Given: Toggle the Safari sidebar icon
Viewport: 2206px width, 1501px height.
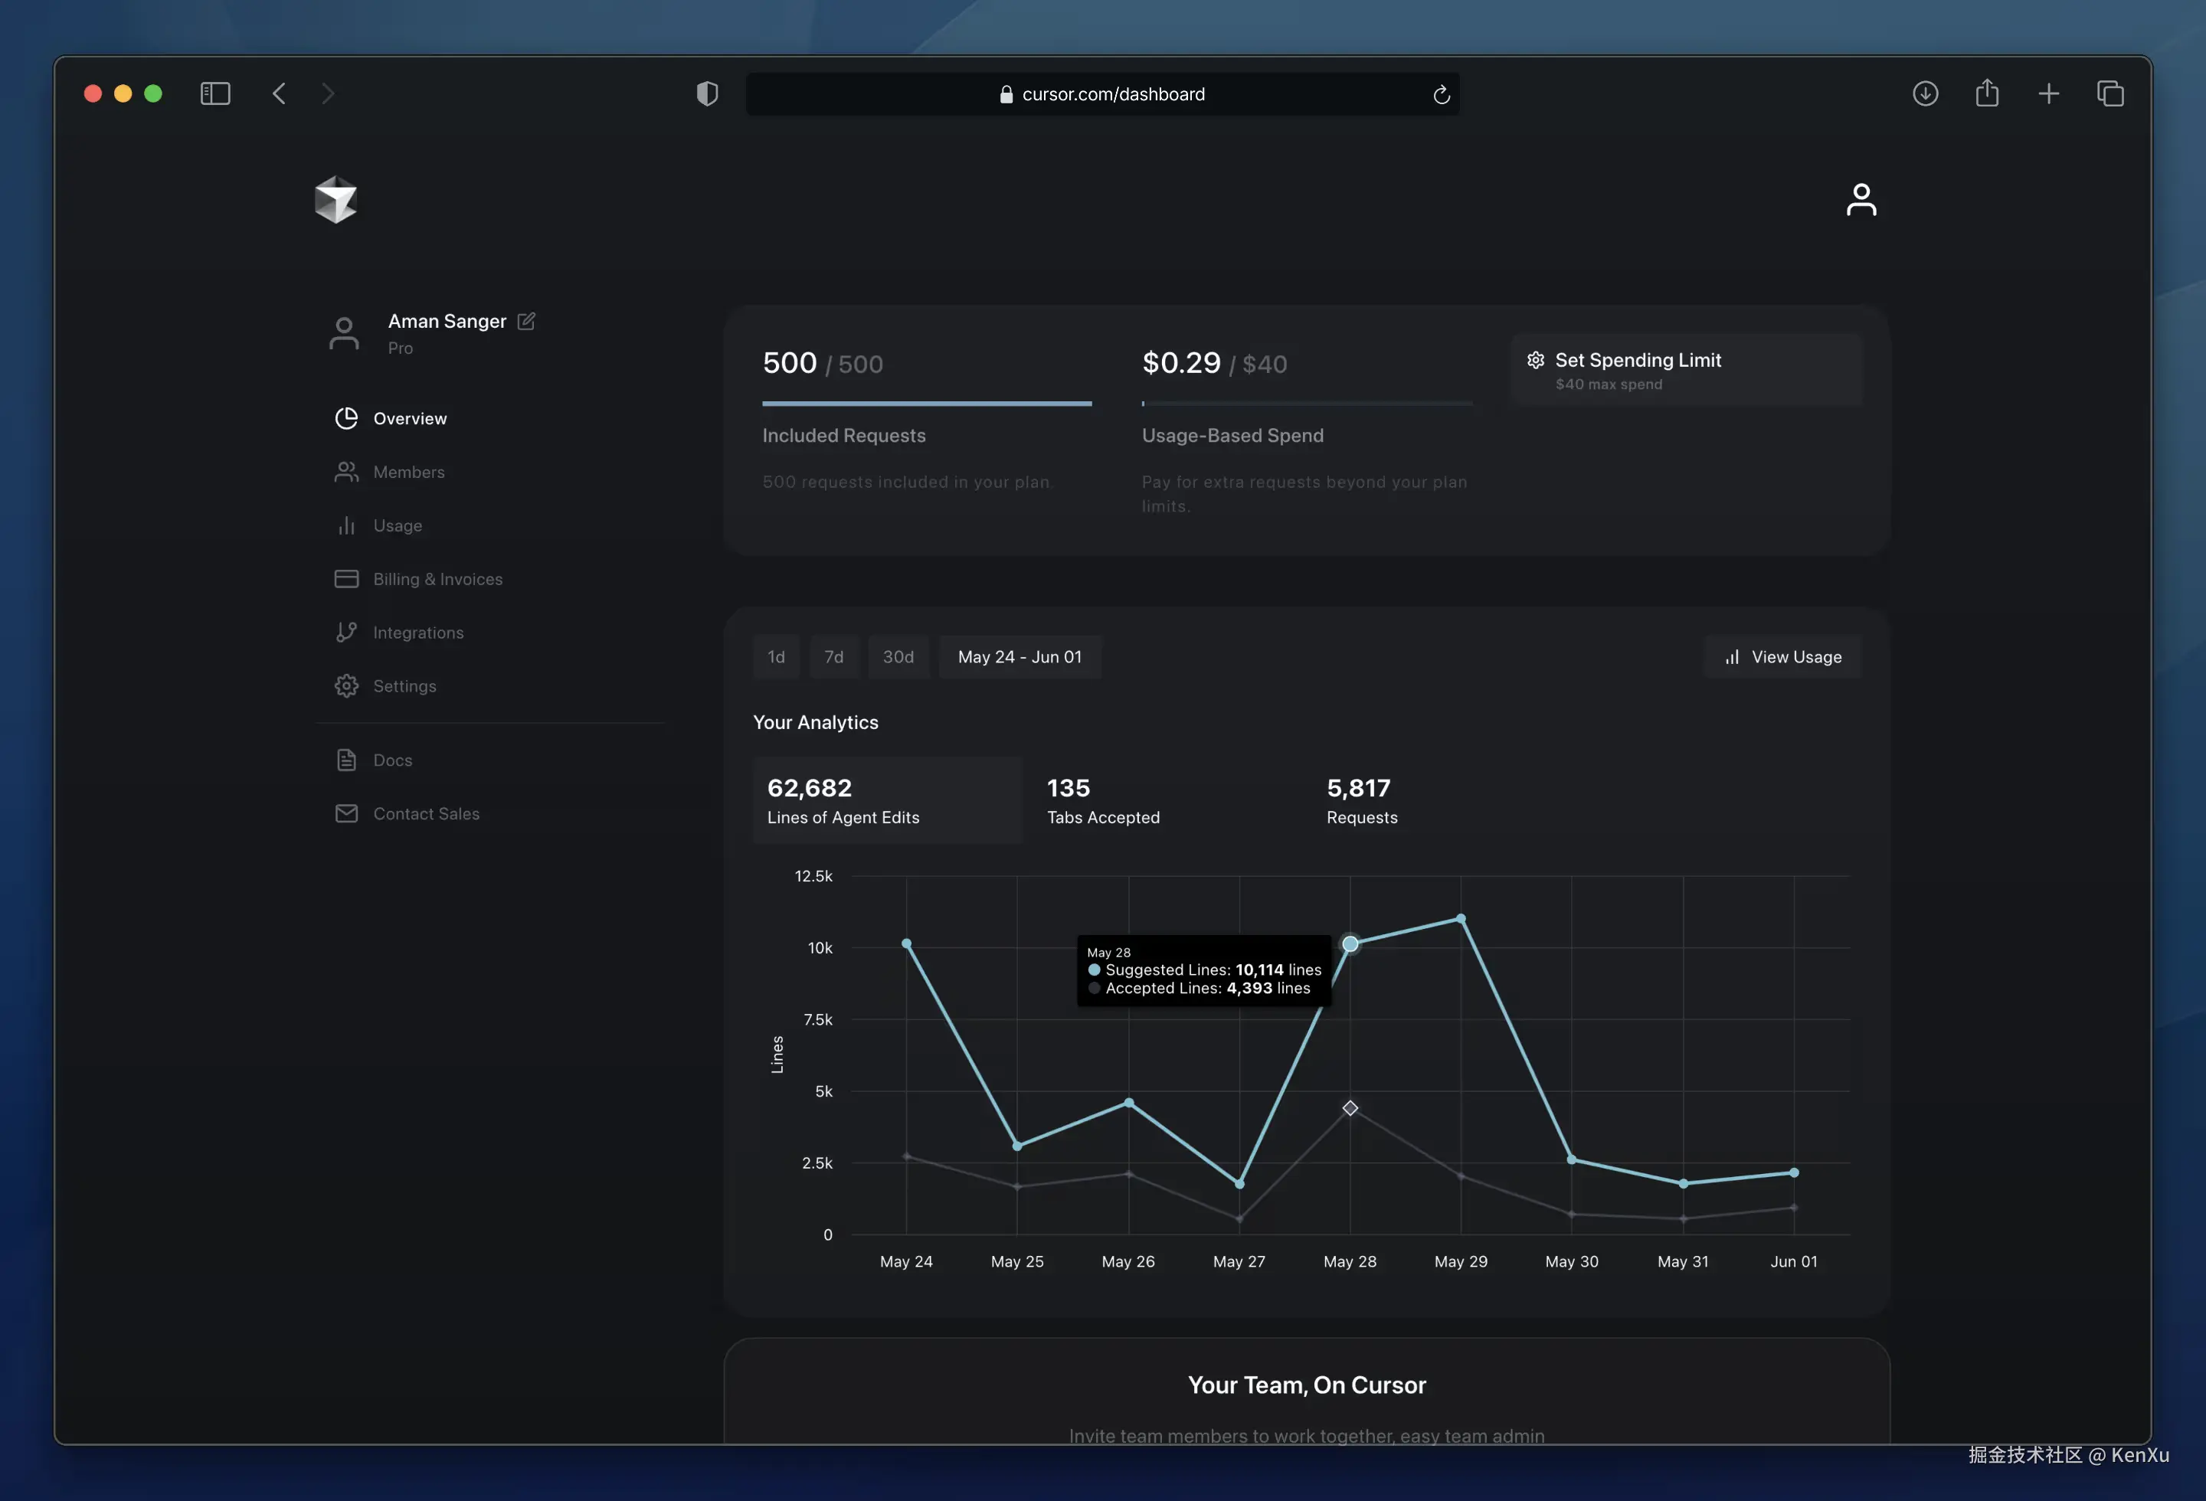Looking at the screenshot, I should click(215, 94).
